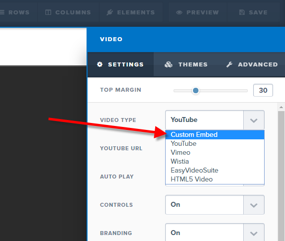Click the Advanced wrench icon
Screen dimensions: 285x241
(229, 64)
